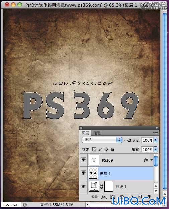This screenshot has height=209, width=169.
Task: Click the layers panel scrollbar thumb
Action: [156, 161]
